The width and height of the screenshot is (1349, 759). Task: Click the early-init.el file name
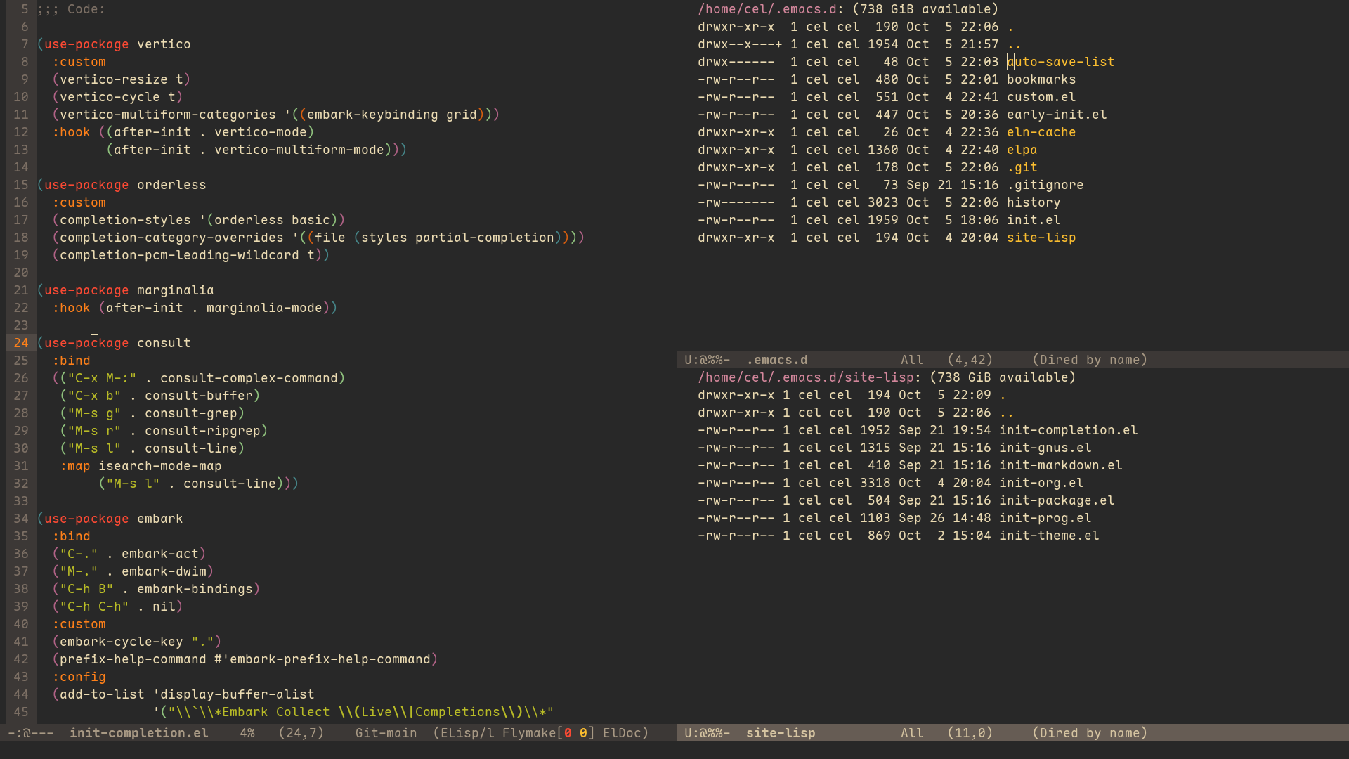click(1057, 115)
